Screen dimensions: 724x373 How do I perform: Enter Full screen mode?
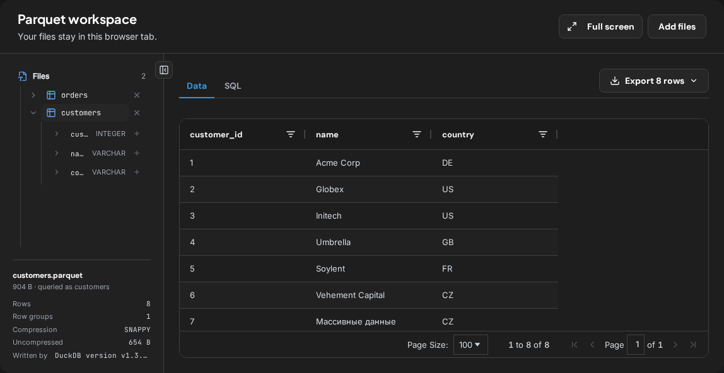(600, 26)
